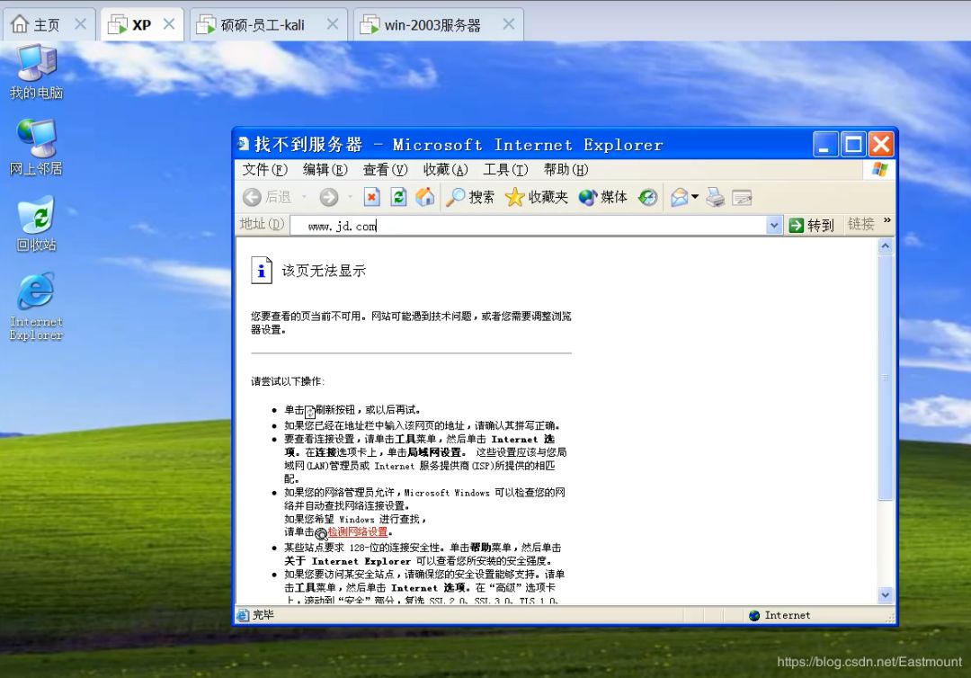Open the 媒体 media button
The image size is (971, 678).
click(602, 198)
